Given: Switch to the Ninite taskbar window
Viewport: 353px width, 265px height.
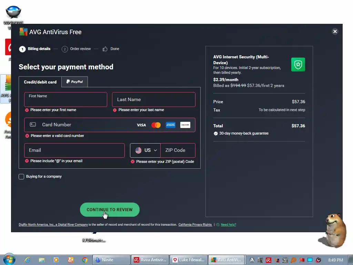Looking at the screenshot, I should tap(111, 260).
